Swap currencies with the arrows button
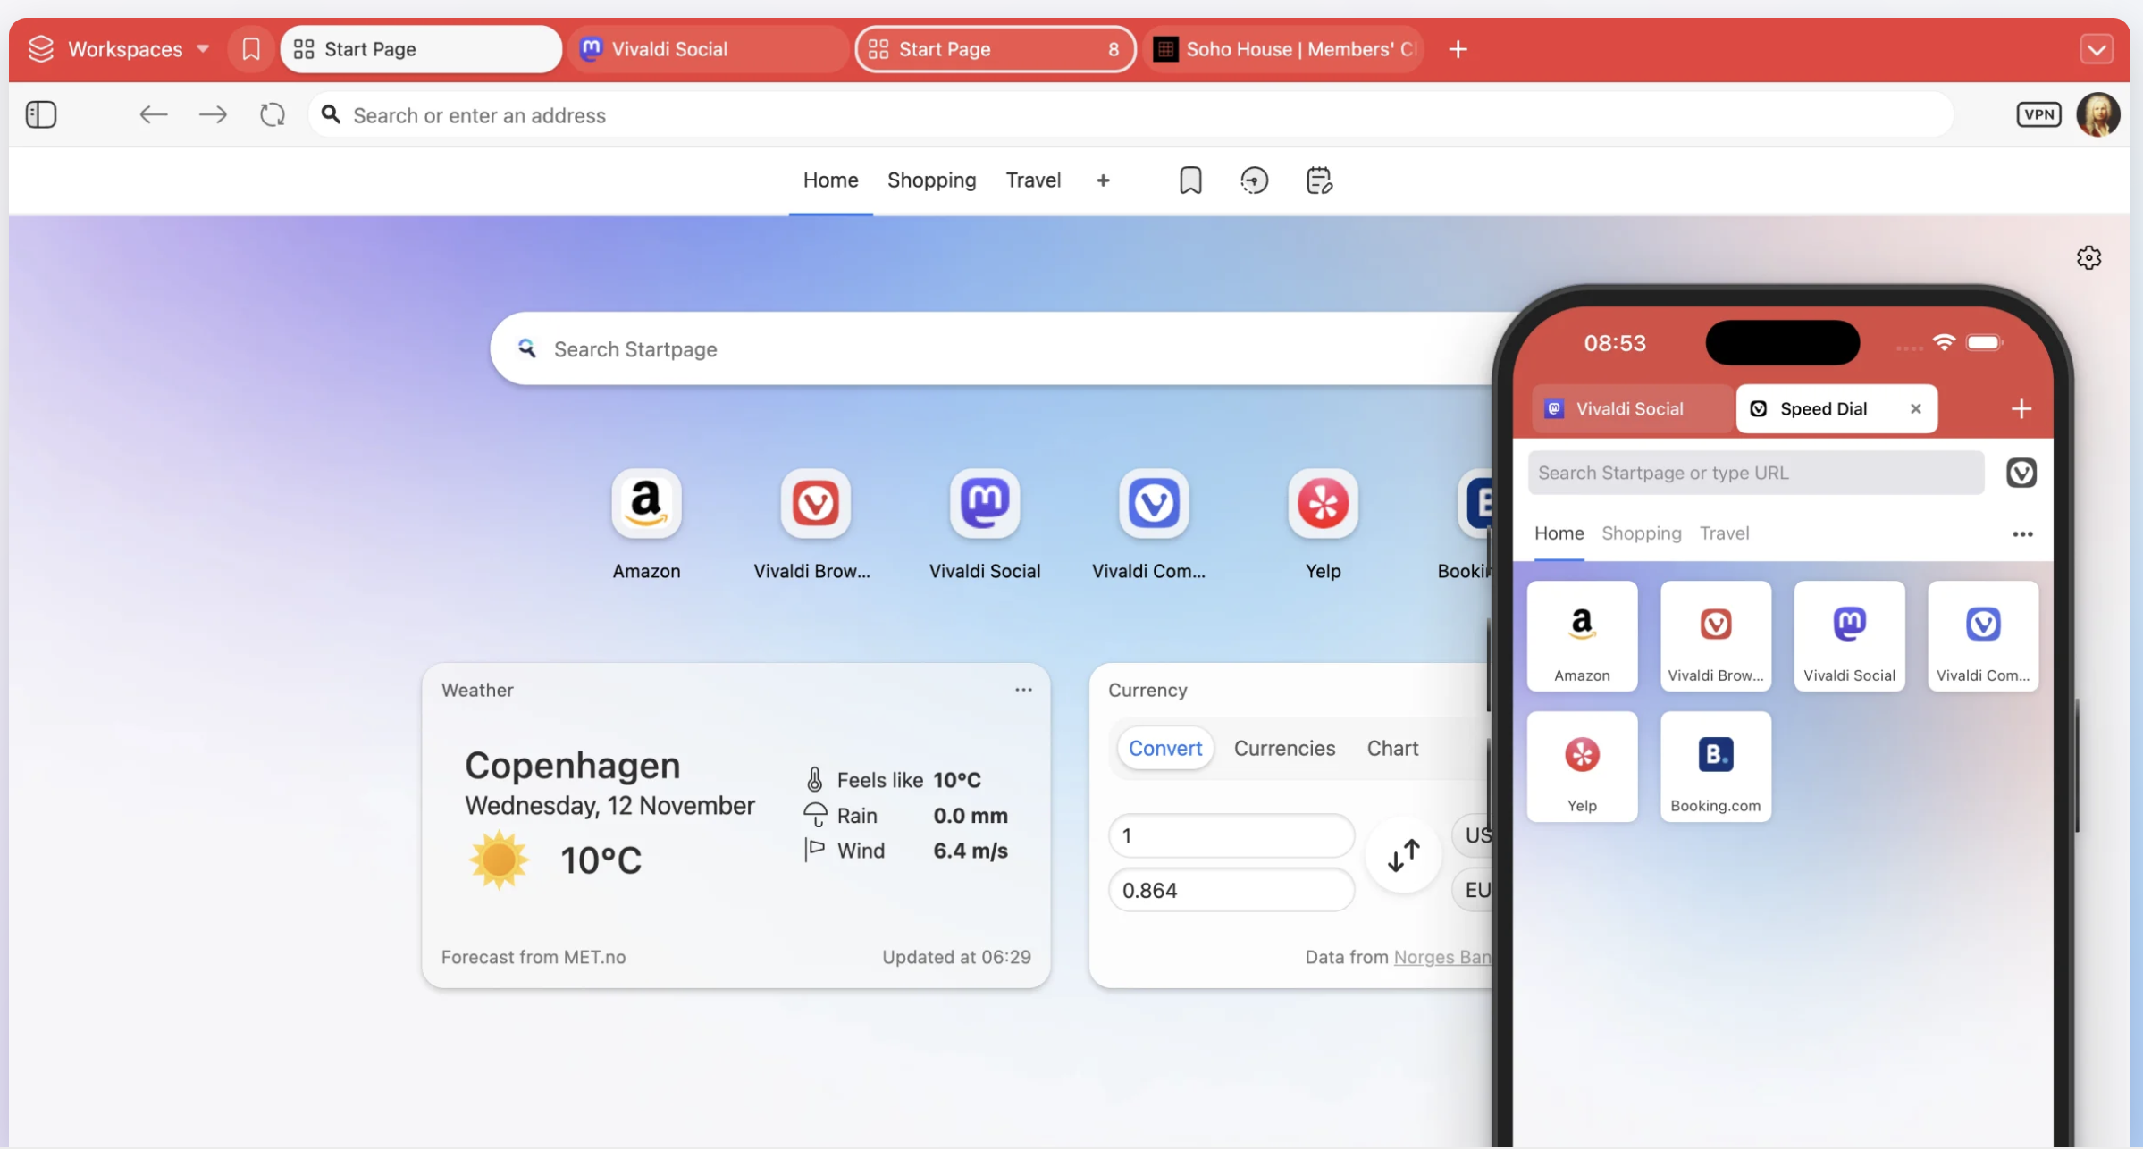 coord(1403,855)
